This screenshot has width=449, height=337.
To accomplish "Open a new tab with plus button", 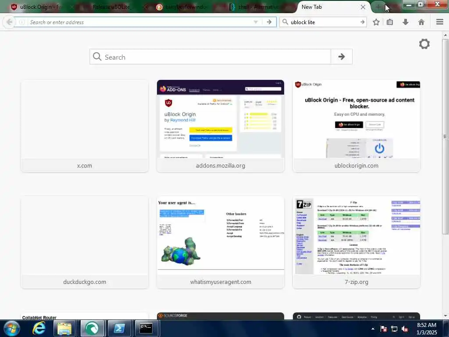I will (x=378, y=7).
